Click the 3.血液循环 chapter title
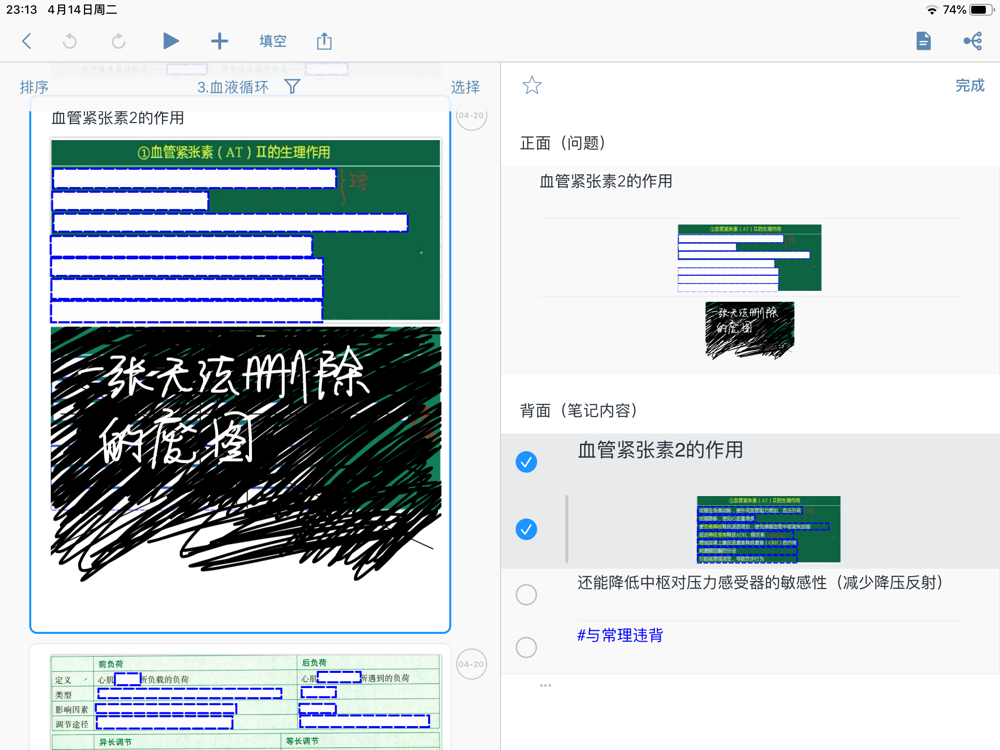The image size is (1000, 750). click(x=233, y=87)
